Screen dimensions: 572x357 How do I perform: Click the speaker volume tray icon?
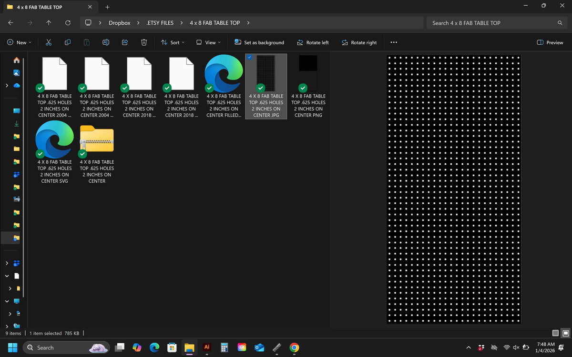click(517, 347)
